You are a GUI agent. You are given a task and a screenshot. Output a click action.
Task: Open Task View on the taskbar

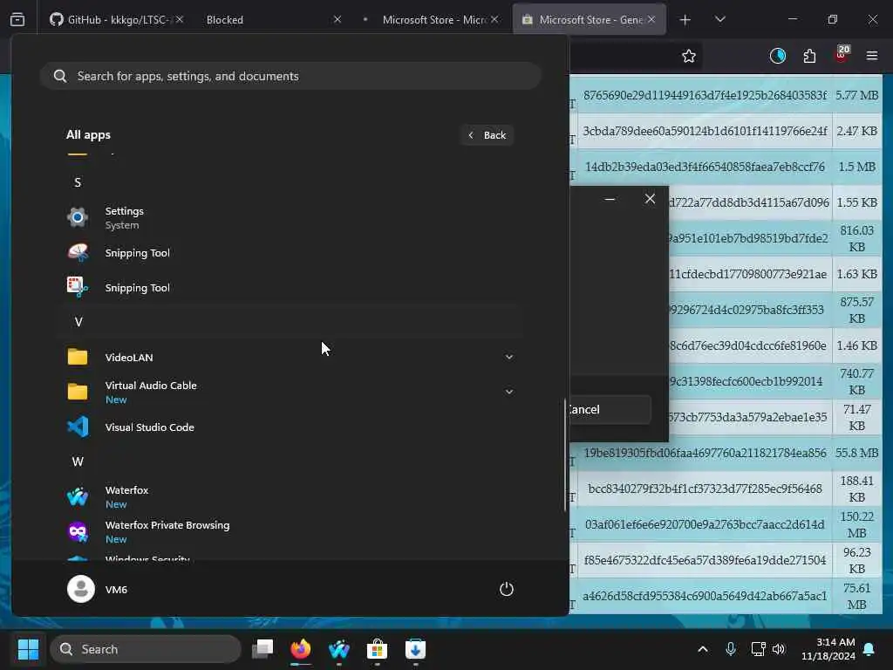tap(262, 649)
